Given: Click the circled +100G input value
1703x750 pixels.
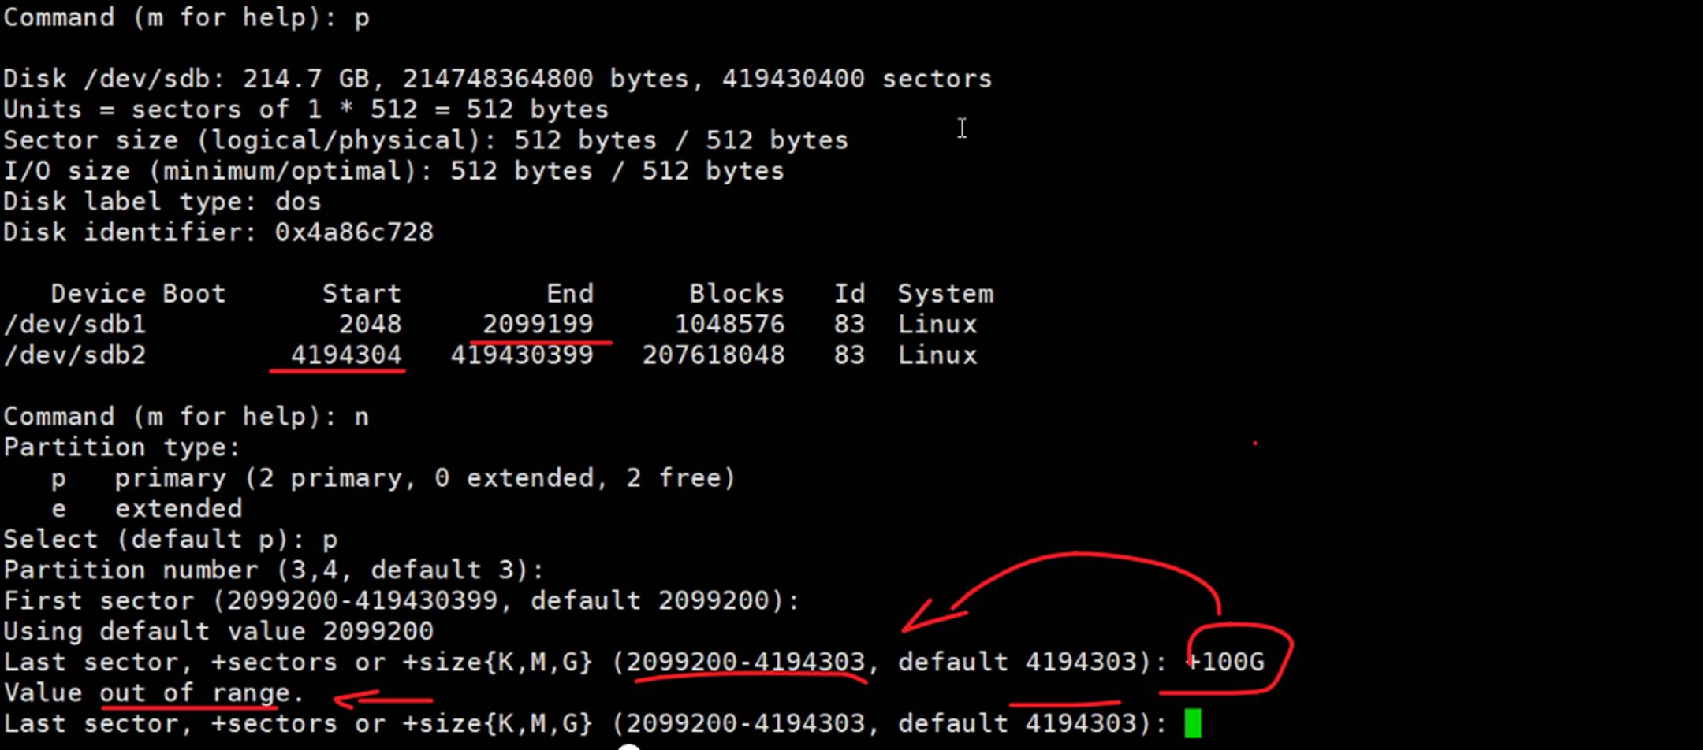Looking at the screenshot, I should (1227, 662).
